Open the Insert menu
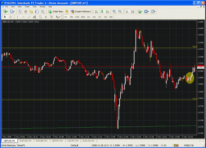This screenshot has height=148, width=206. click(x=20, y=7)
